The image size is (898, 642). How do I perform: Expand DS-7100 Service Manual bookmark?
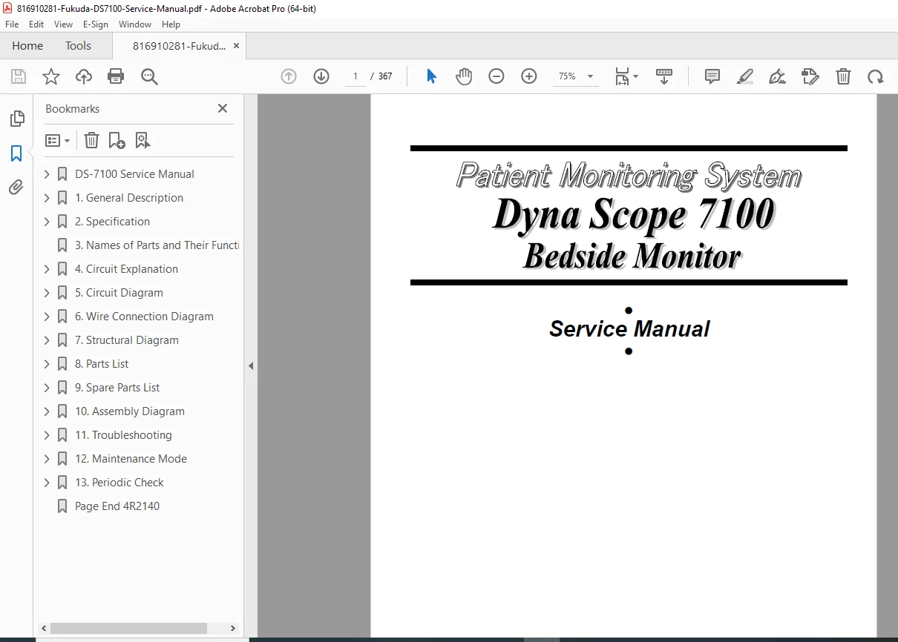point(47,174)
